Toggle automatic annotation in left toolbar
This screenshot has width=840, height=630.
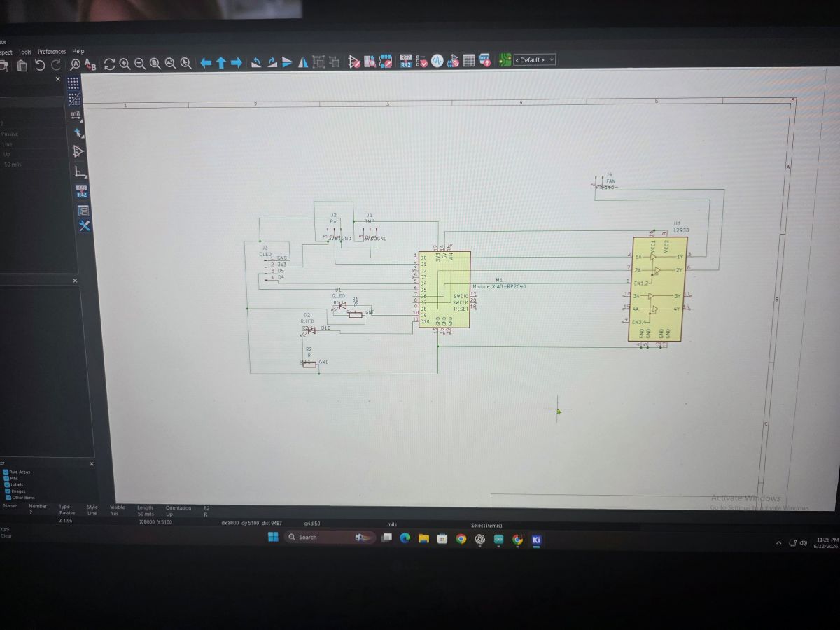[x=81, y=191]
